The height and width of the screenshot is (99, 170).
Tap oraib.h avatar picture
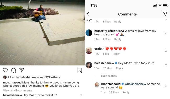coord(89,51)
